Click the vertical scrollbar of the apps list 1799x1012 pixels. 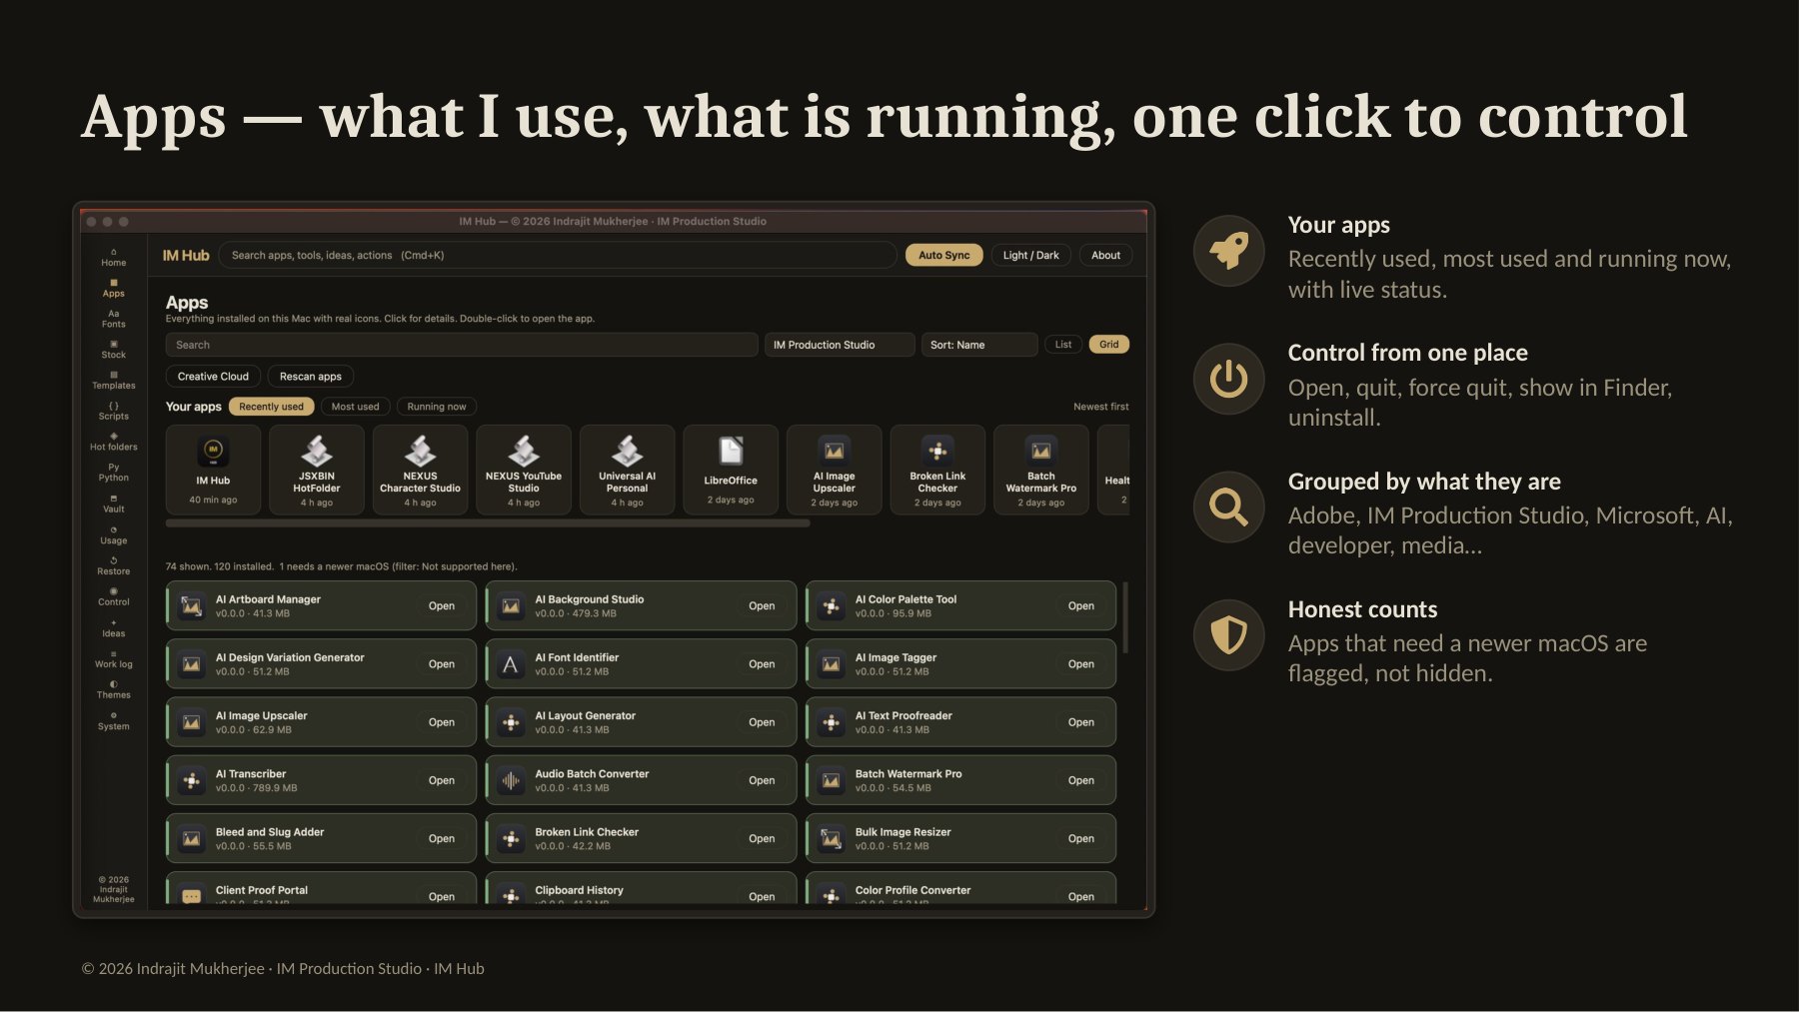point(1125,616)
